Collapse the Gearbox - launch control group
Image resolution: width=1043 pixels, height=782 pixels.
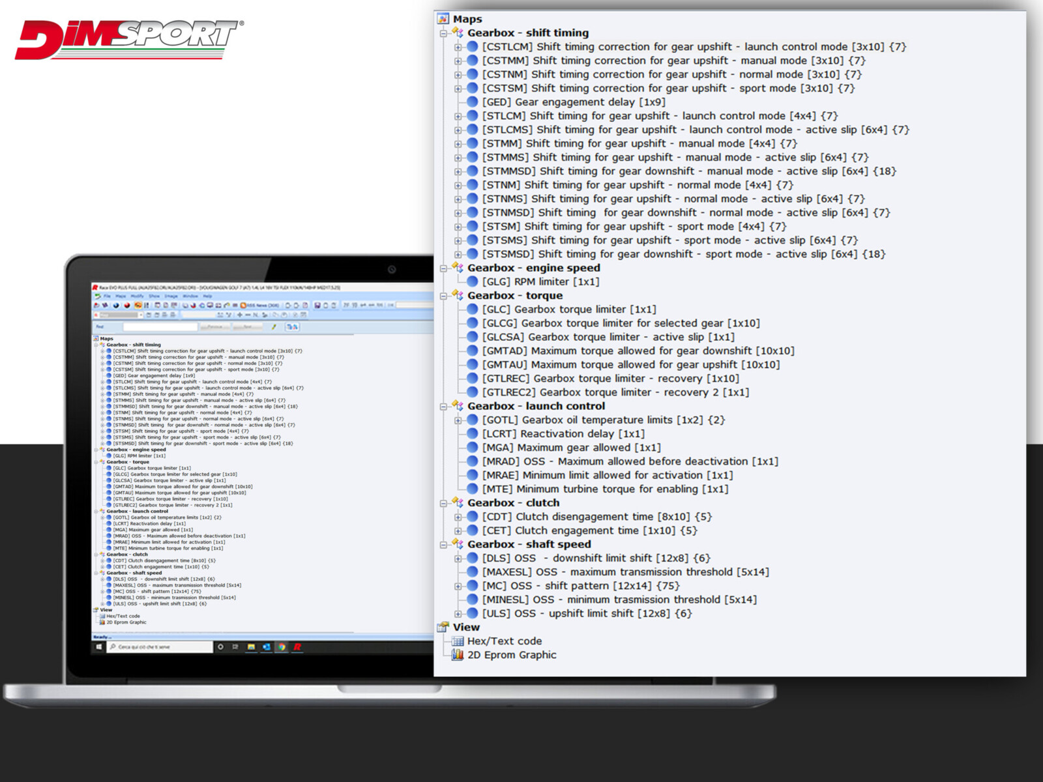tap(443, 406)
